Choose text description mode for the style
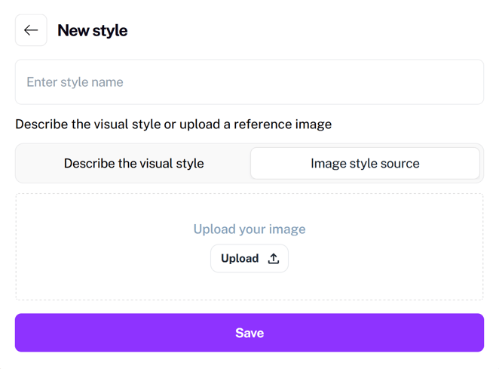This screenshot has width=499, height=369. (x=133, y=164)
